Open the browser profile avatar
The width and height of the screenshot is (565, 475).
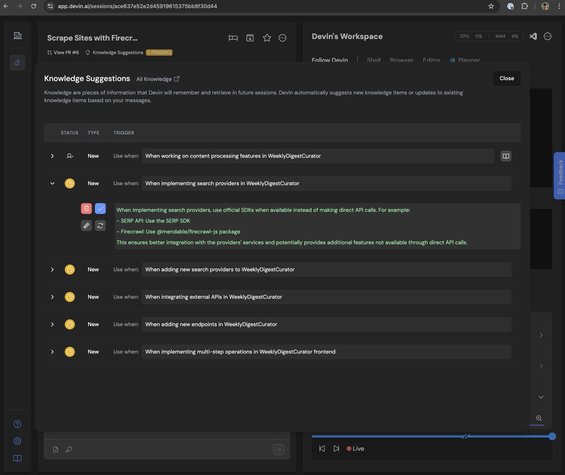[x=545, y=6]
